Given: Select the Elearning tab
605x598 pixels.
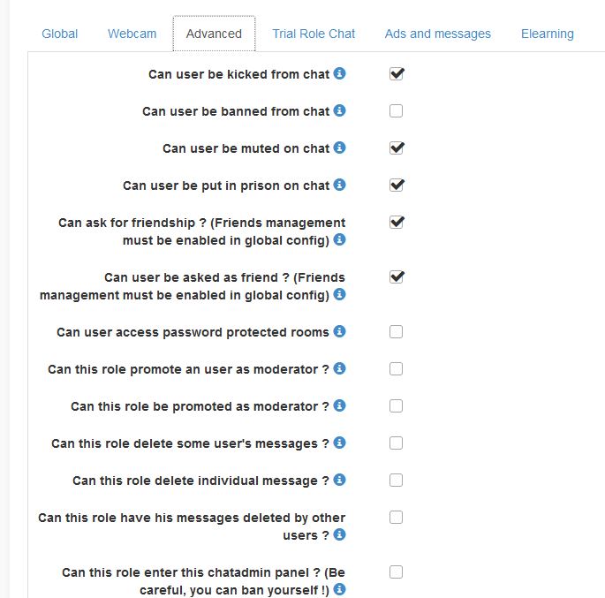Looking at the screenshot, I should pos(548,34).
